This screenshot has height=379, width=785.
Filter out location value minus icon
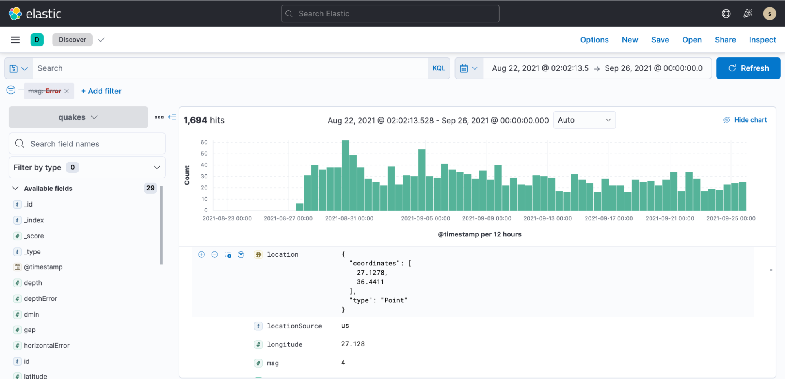[x=215, y=254]
